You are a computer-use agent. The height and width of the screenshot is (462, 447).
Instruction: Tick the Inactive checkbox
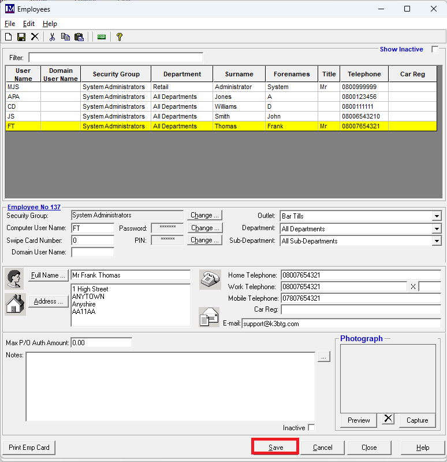point(312,428)
